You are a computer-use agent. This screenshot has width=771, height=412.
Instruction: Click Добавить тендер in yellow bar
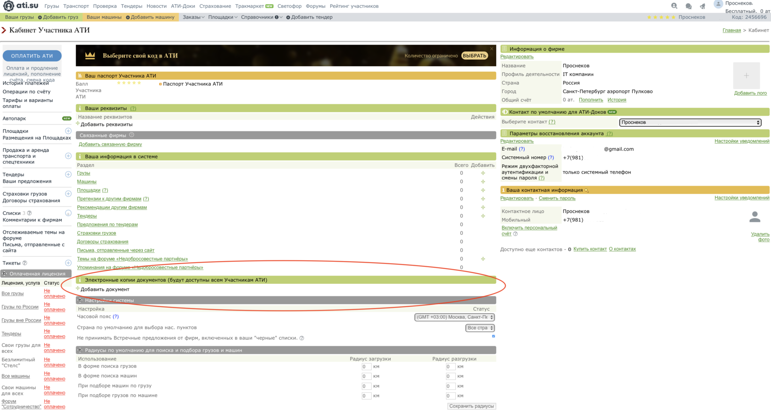point(309,17)
